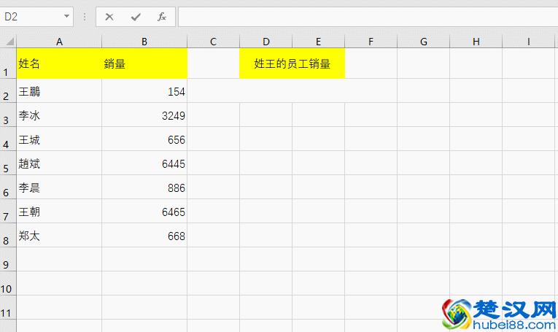Screen dimensions: 558x332
Task: Click the merged cell 姓王的员工销量
Action: pyautogui.click(x=292, y=63)
